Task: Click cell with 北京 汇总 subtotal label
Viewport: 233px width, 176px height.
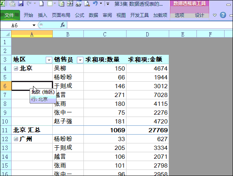Action: click(32, 130)
